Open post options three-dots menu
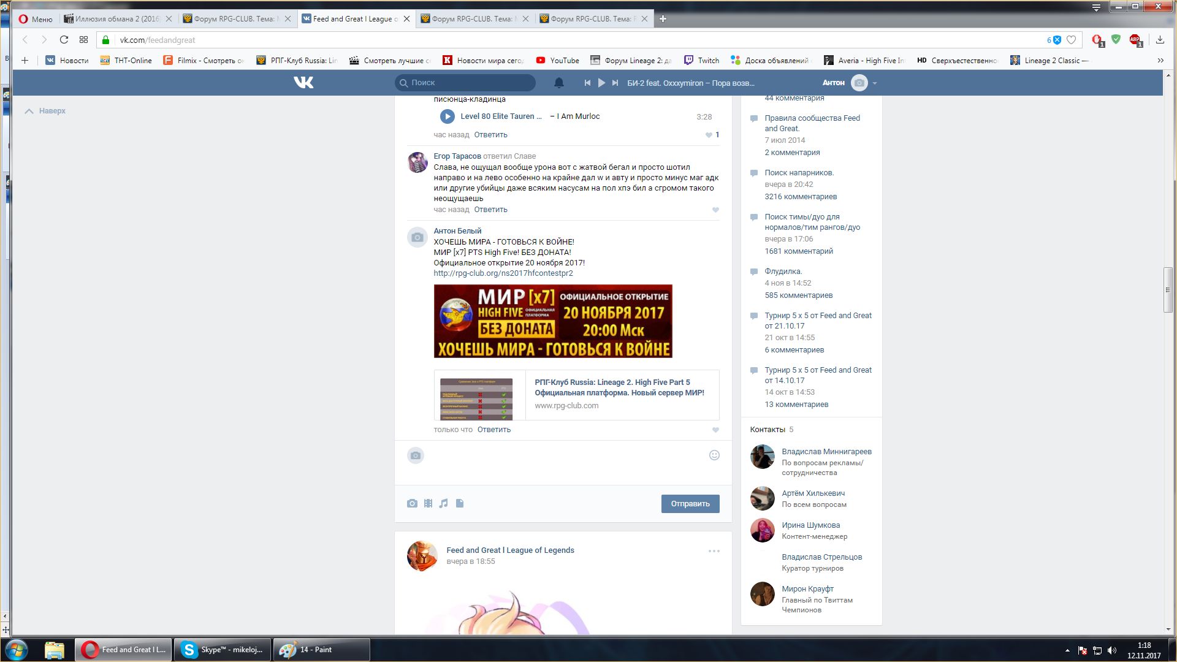1177x662 pixels. coord(714,551)
